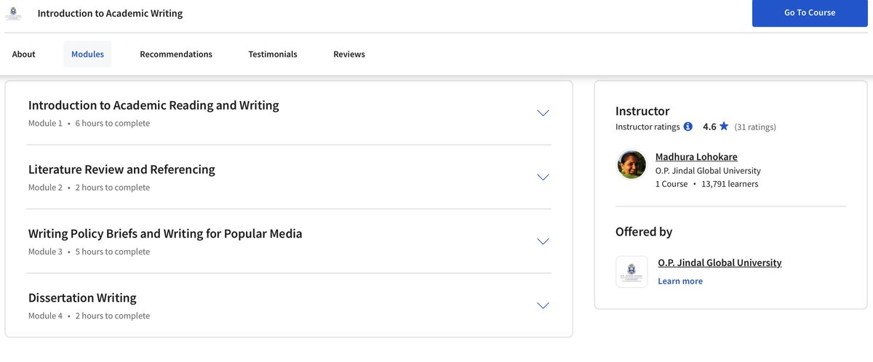The image size is (873, 362).
Task: Open Madhura Lohokare's profile photo
Action: [x=631, y=164]
